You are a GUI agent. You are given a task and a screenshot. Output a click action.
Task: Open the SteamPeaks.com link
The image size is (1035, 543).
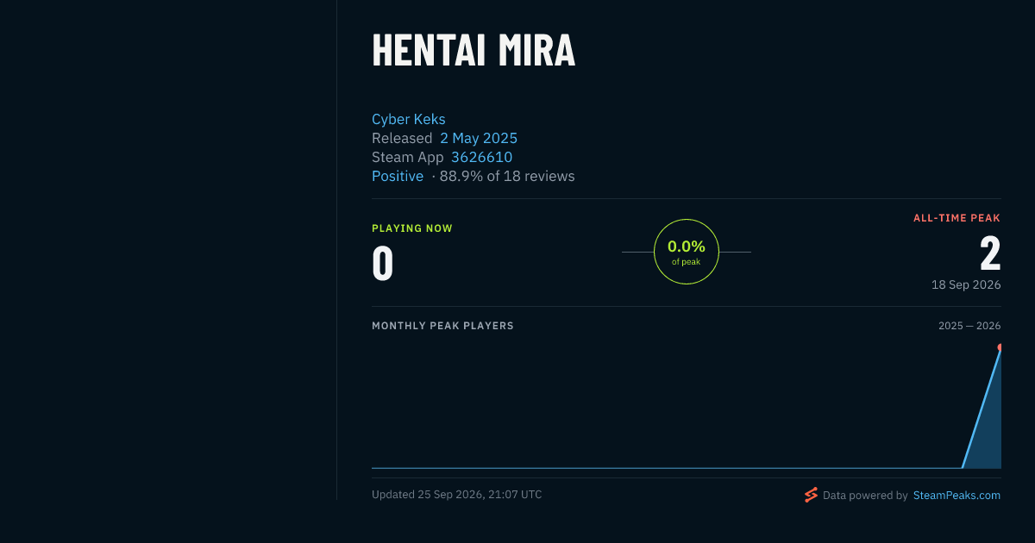(957, 496)
